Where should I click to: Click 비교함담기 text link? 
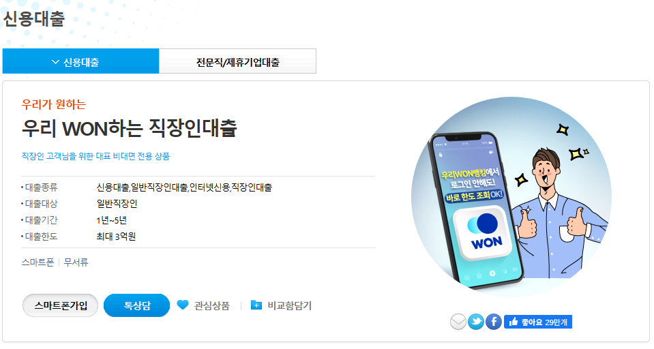point(289,305)
